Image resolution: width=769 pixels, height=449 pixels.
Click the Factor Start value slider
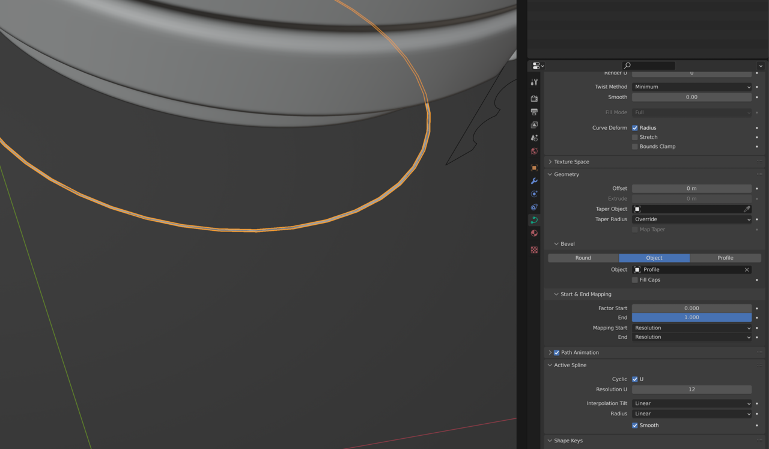(x=691, y=308)
